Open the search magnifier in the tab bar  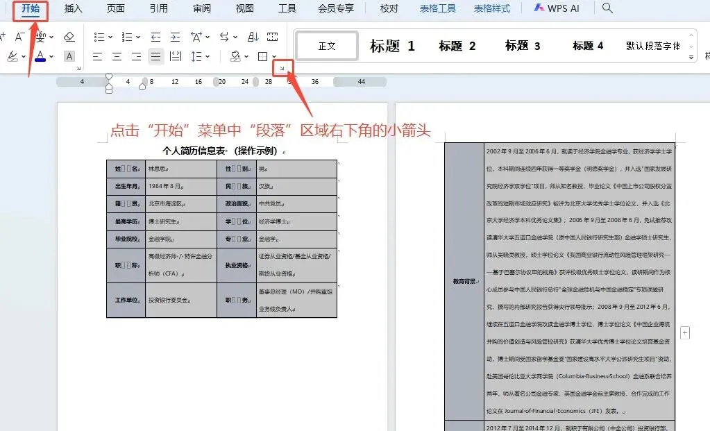(x=608, y=8)
